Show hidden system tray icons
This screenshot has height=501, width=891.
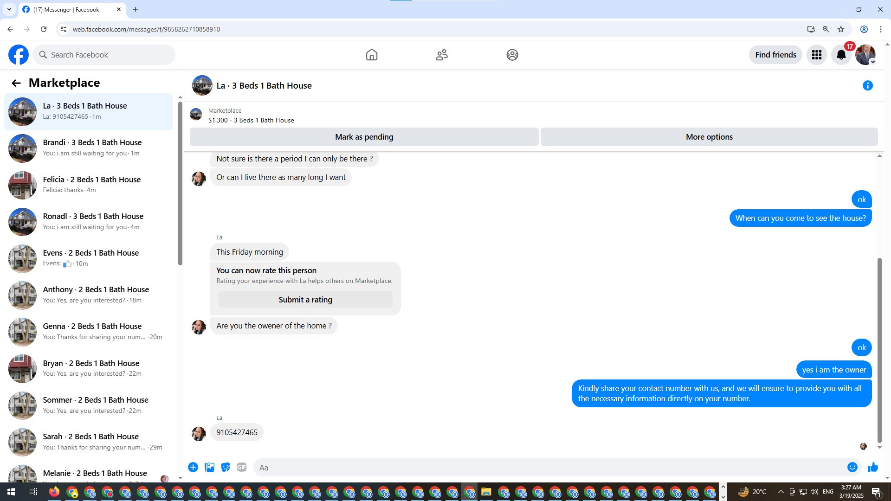tap(781, 492)
